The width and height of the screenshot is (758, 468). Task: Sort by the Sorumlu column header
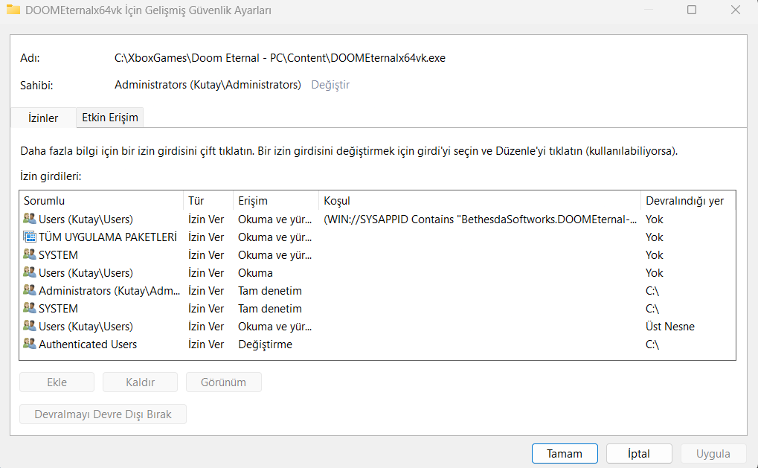tap(101, 201)
